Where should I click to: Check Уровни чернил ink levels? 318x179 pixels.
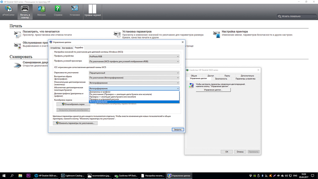[x=92, y=11]
